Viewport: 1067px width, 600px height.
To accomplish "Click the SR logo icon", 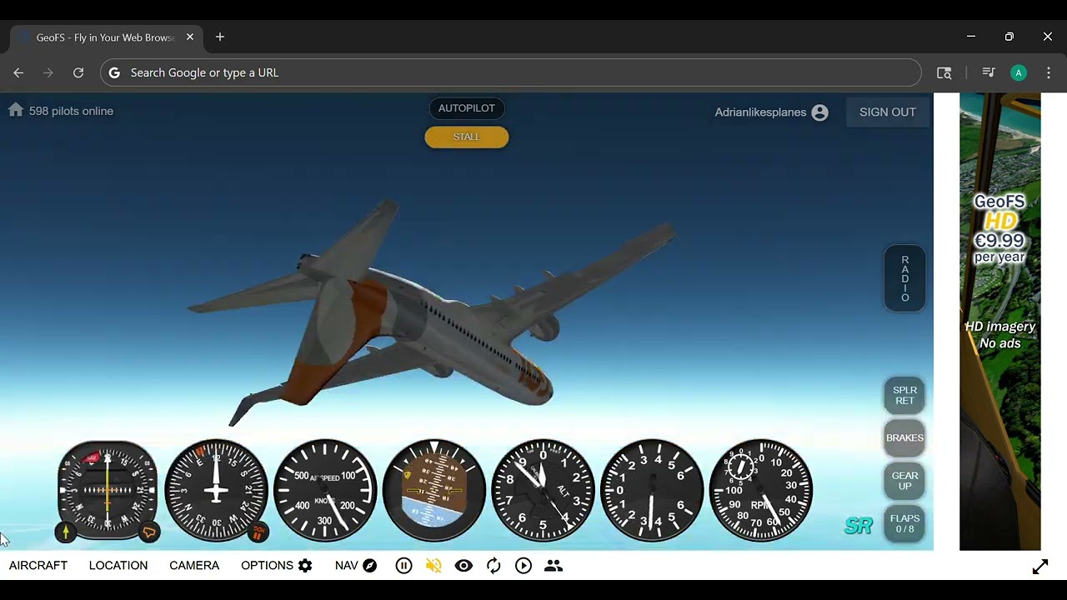I will pyautogui.click(x=859, y=526).
